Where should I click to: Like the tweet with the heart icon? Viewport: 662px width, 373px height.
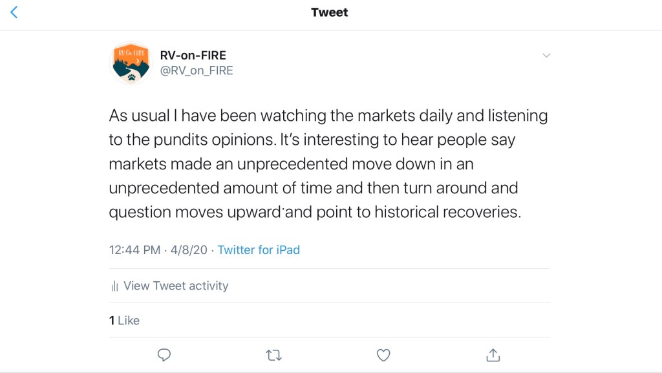click(x=383, y=354)
